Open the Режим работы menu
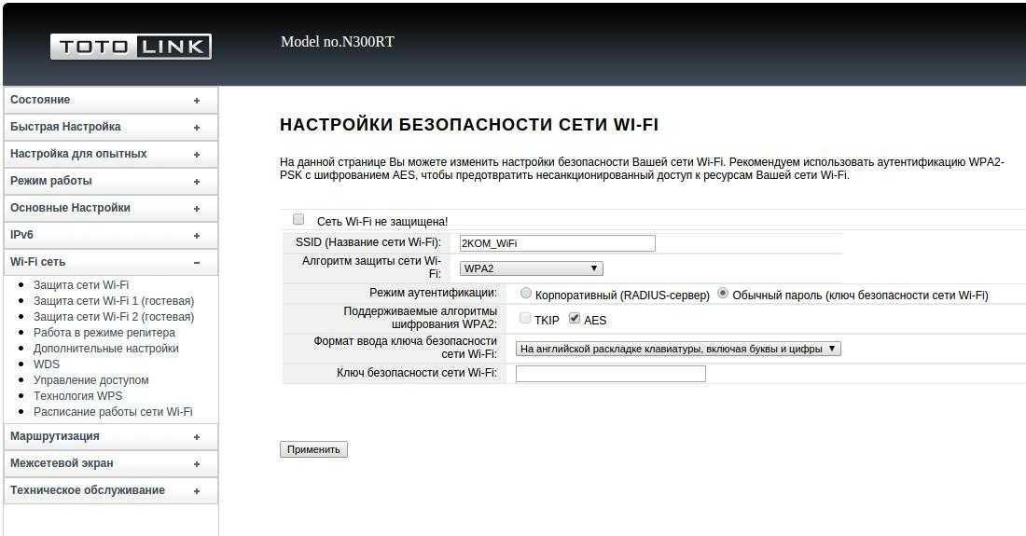 click(x=110, y=181)
